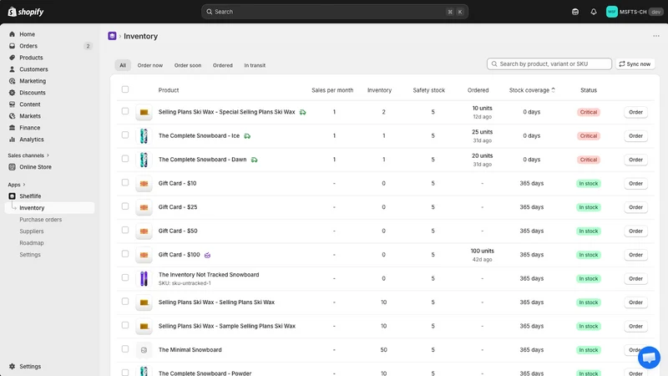This screenshot has width=668, height=376.
Task: Click the Home icon in sidebar
Action: (x=12, y=34)
